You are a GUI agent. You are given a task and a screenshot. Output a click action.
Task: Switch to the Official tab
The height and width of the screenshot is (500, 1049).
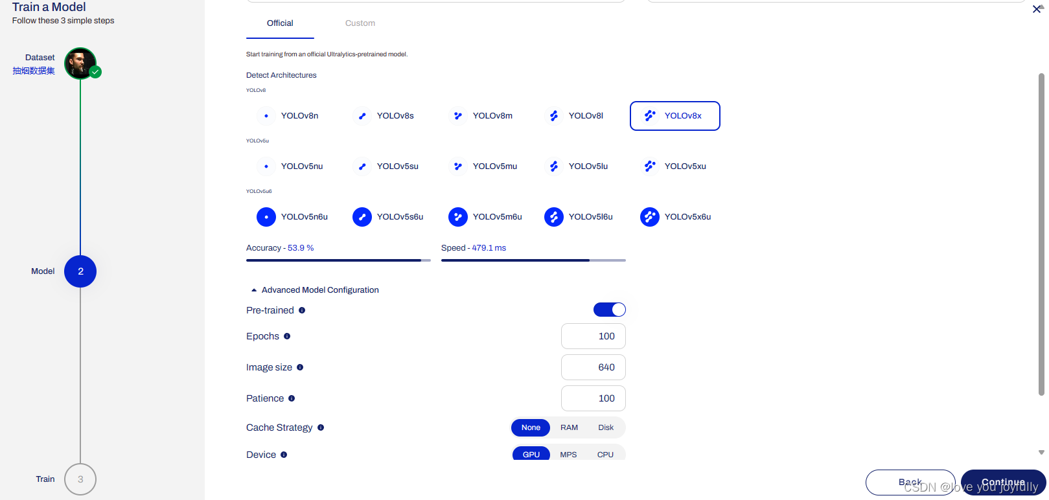coord(280,23)
